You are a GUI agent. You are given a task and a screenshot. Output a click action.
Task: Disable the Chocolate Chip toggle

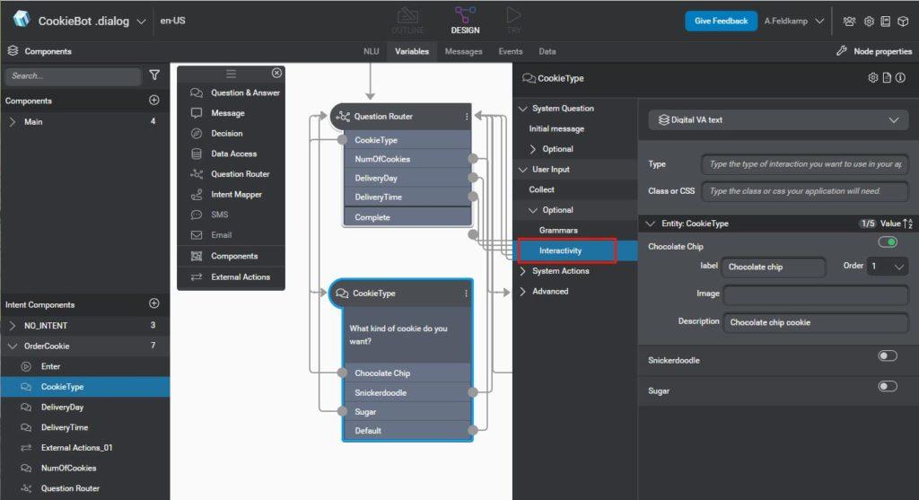(887, 242)
